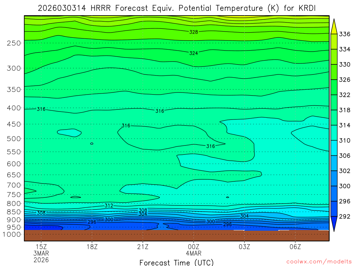The image size is (355, 266).
Task: Click the 550 pressure level axis label
Action: [14, 152]
